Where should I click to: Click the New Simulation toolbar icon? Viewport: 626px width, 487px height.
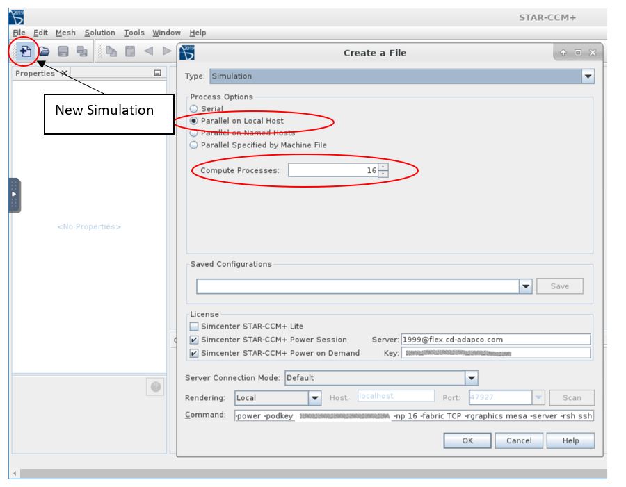(x=26, y=51)
